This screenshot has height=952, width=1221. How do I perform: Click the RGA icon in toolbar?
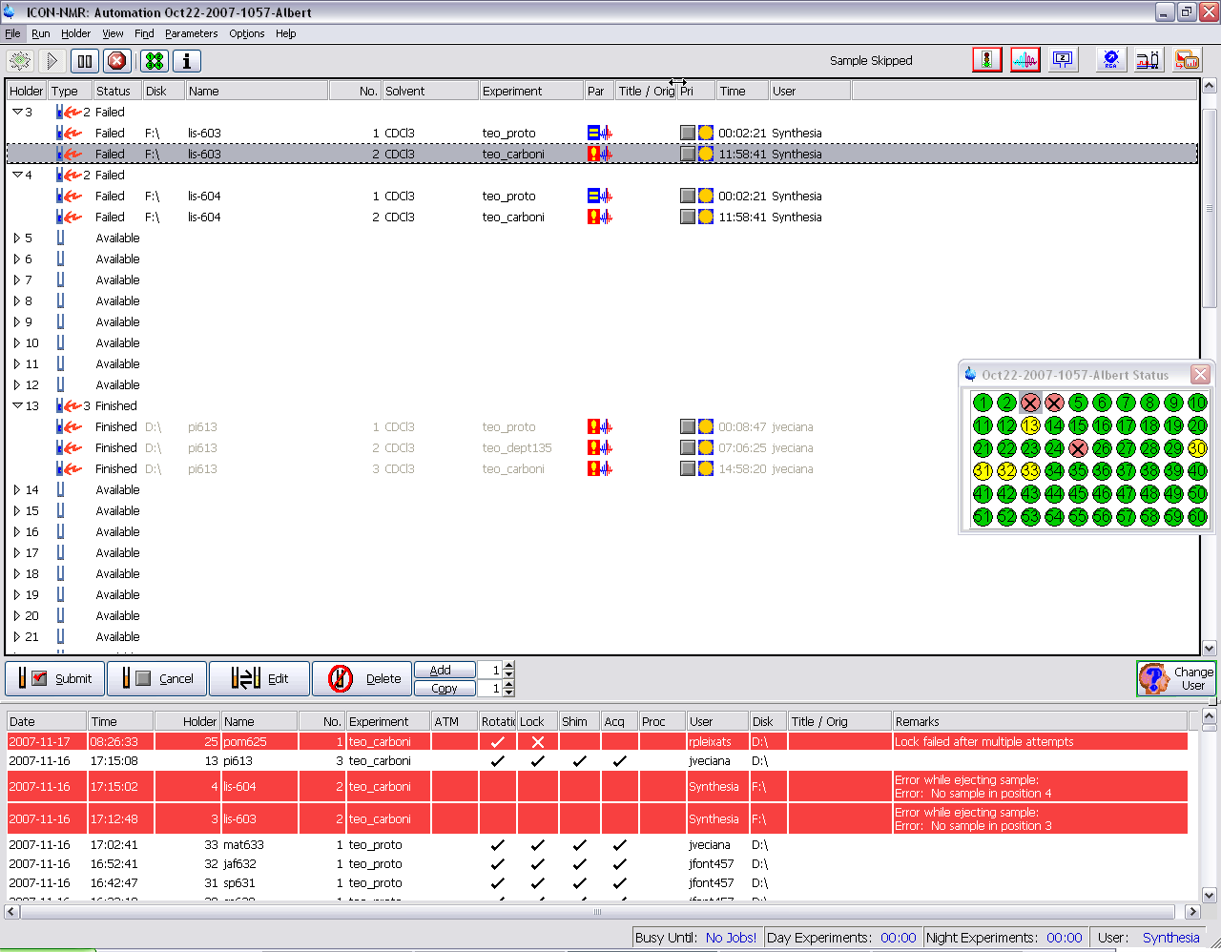1110,60
